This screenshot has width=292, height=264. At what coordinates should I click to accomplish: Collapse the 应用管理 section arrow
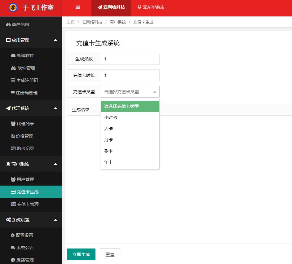click(x=55, y=40)
